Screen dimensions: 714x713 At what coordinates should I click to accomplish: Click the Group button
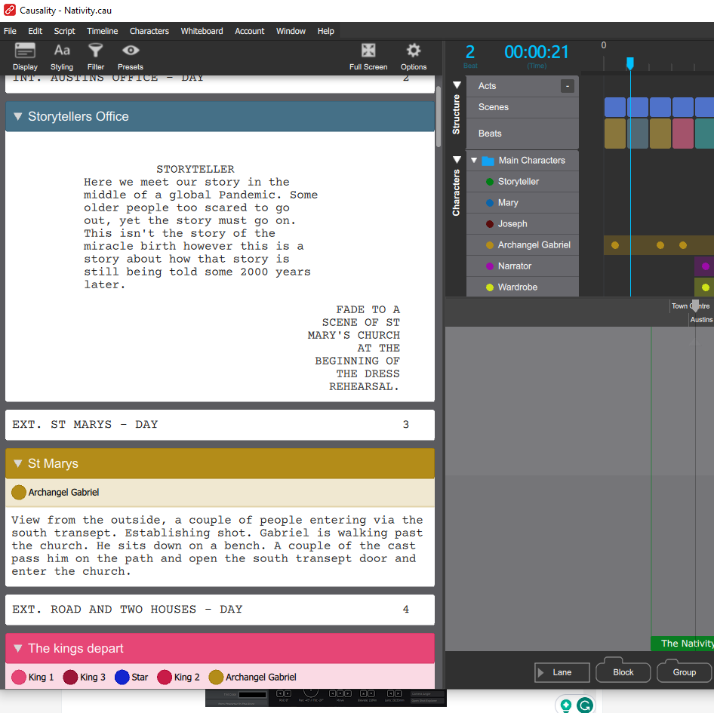tap(684, 672)
